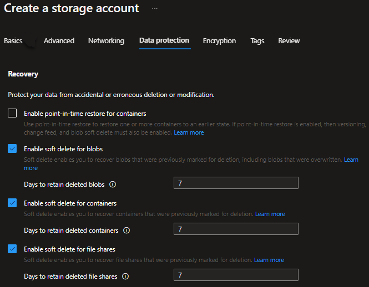Image resolution: width=369 pixels, height=287 pixels.
Task: Open the Advanced tab
Action: click(59, 41)
